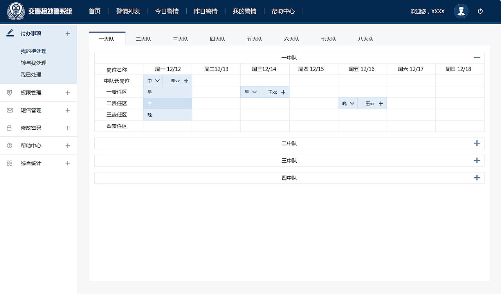Expand the 四中队 section
The image size is (501, 294).
[x=477, y=178]
